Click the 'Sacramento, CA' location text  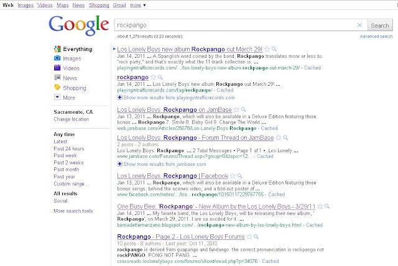click(73, 112)
